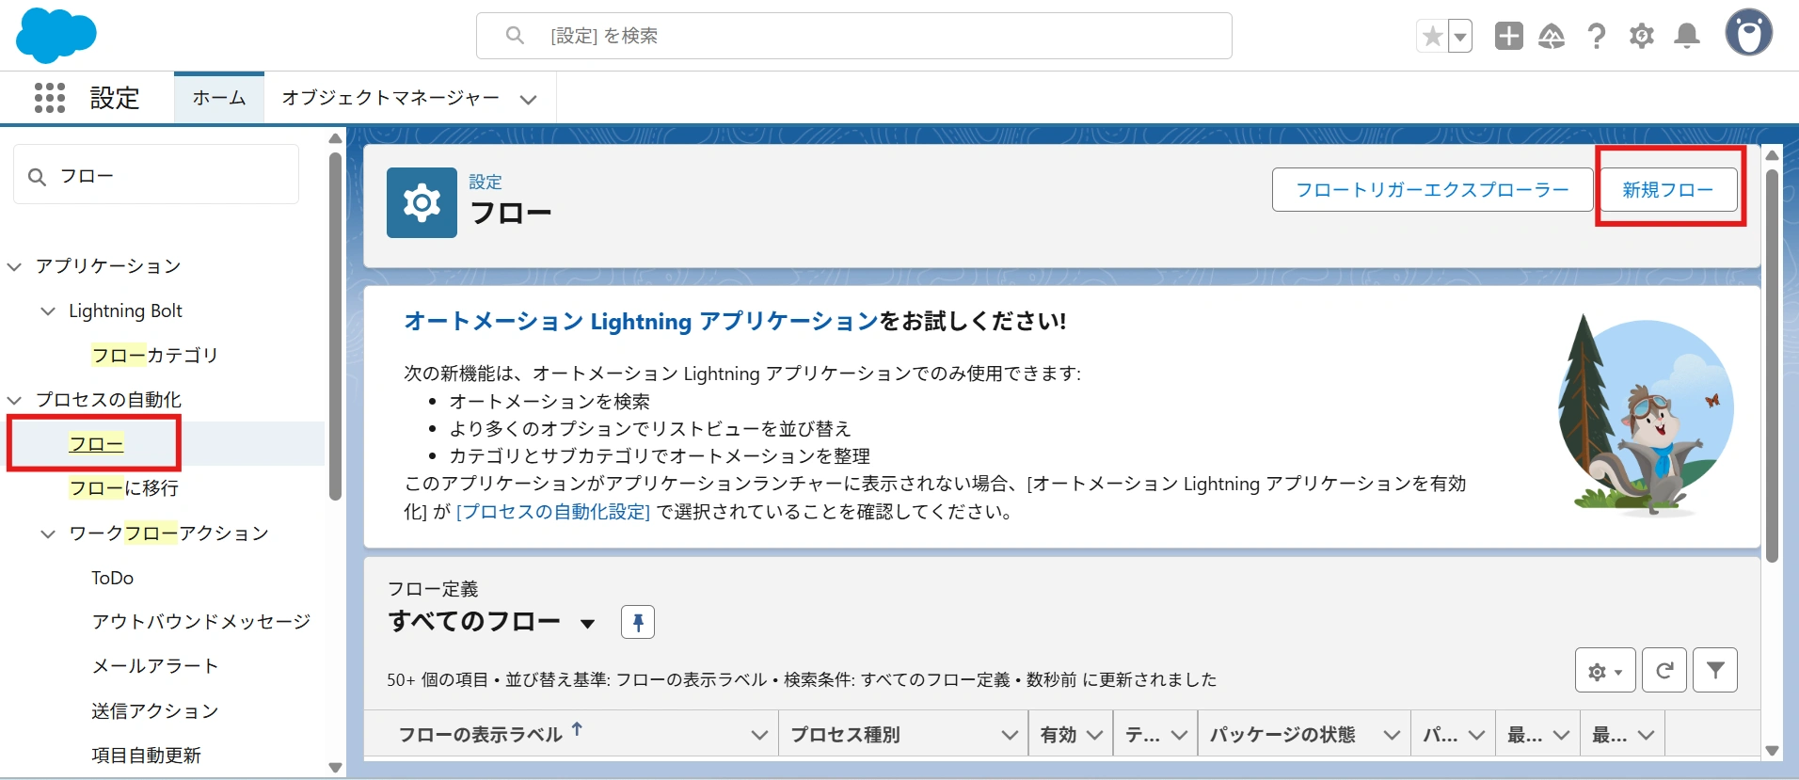Click the Setup search field at top
Image resolution: width=1799 pixels, height=780 pixels.
853,36
